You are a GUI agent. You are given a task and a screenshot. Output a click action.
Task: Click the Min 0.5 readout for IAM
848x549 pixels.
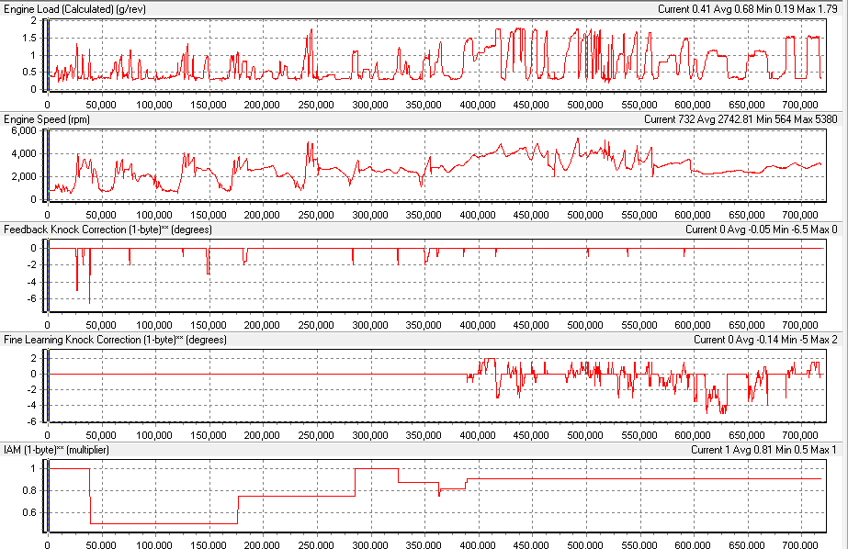(x=792, y=450)
